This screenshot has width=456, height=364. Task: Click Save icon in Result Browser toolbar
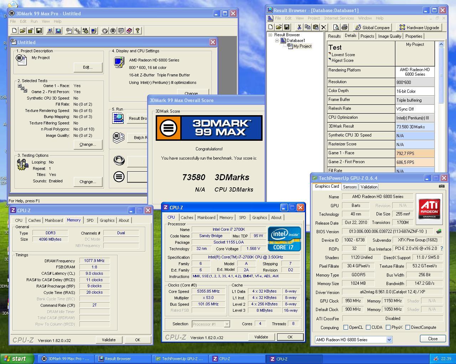tap(287, 27)
